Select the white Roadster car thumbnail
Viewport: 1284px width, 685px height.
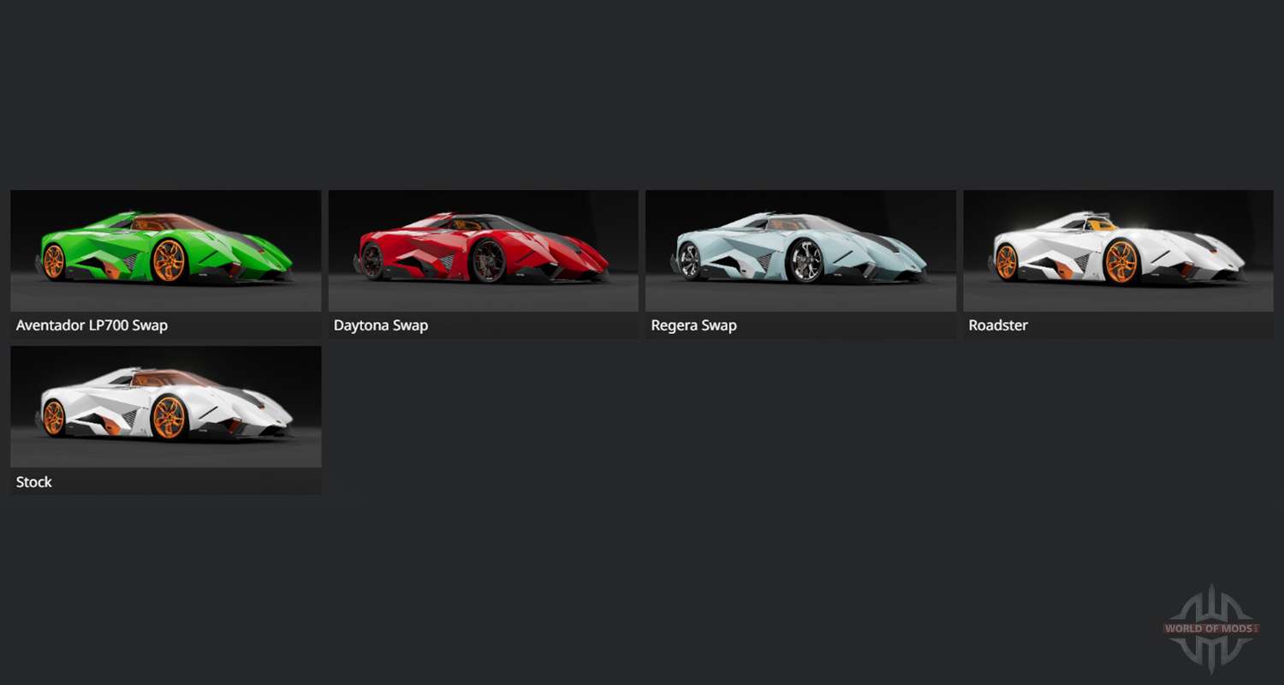1118,250
